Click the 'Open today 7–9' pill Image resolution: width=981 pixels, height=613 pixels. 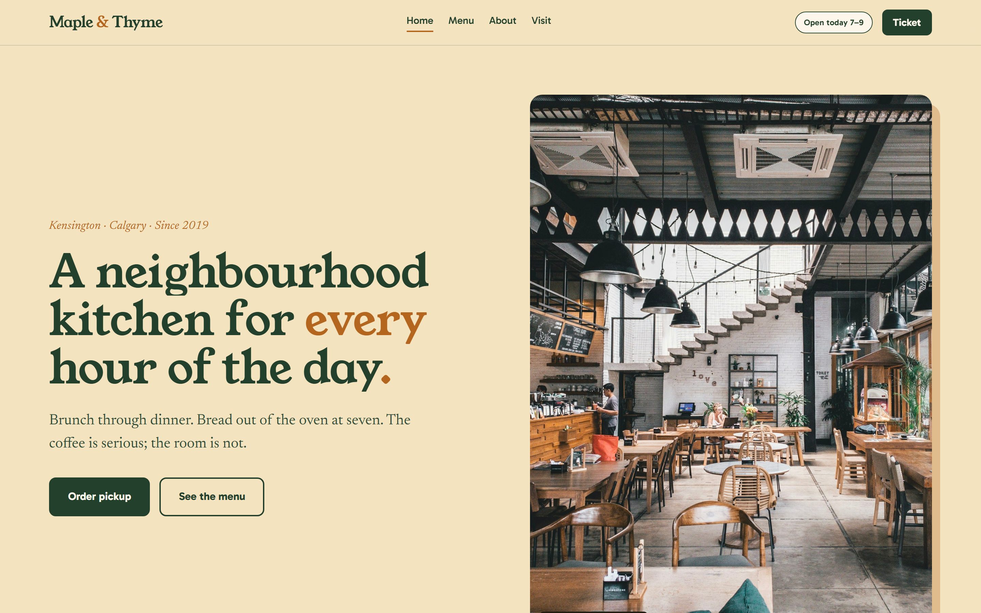(834, 22)
